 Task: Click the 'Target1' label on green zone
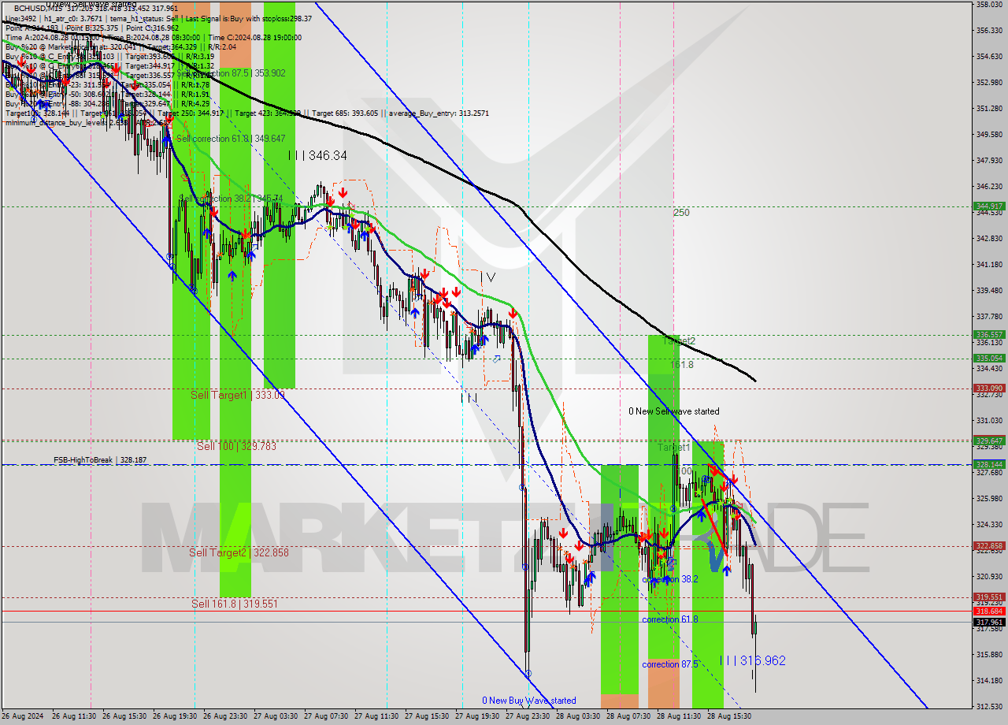pos(674,447)
